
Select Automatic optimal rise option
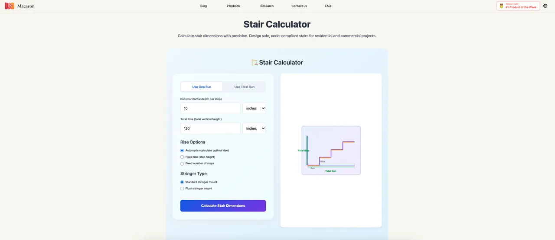click(182, 150)
